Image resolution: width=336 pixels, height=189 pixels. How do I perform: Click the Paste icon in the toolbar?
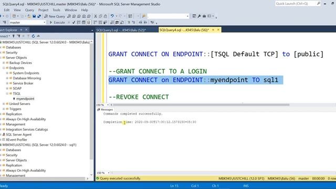click(105, 16)
